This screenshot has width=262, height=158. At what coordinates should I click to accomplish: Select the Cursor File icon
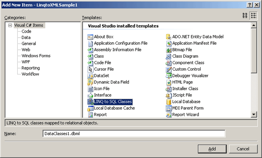click(x=90, y=69)
